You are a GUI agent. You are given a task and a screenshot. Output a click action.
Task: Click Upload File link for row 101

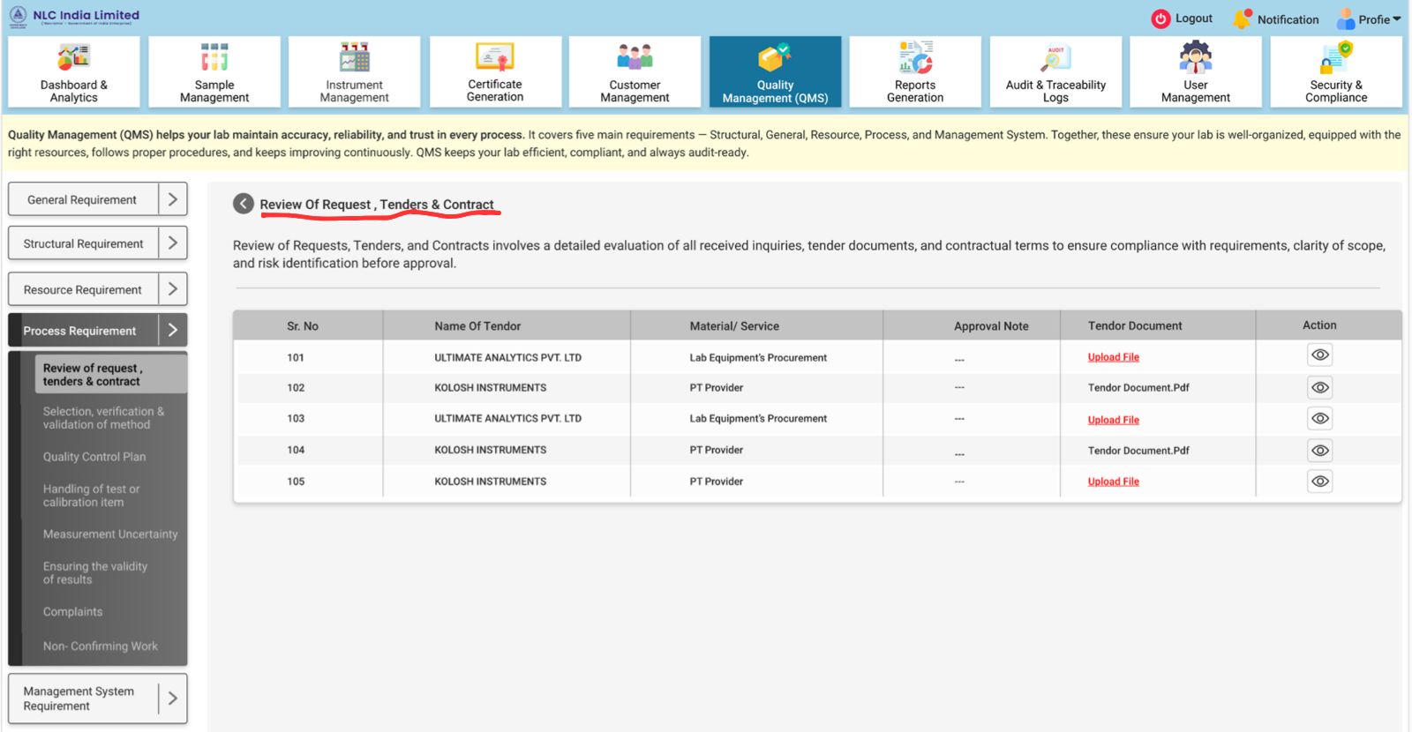tap(1113, 357)
